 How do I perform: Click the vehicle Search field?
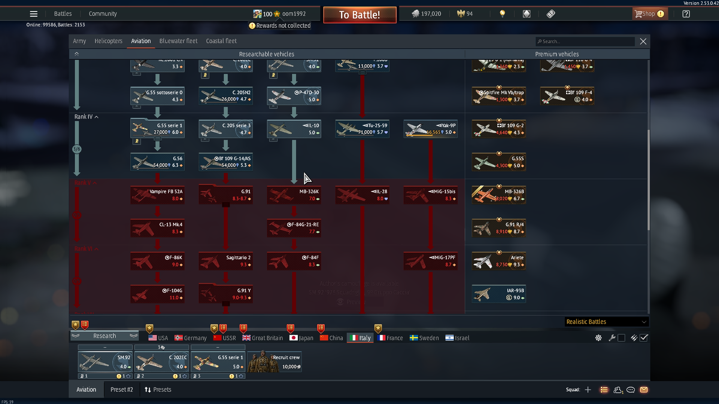[x=585, y=42]
